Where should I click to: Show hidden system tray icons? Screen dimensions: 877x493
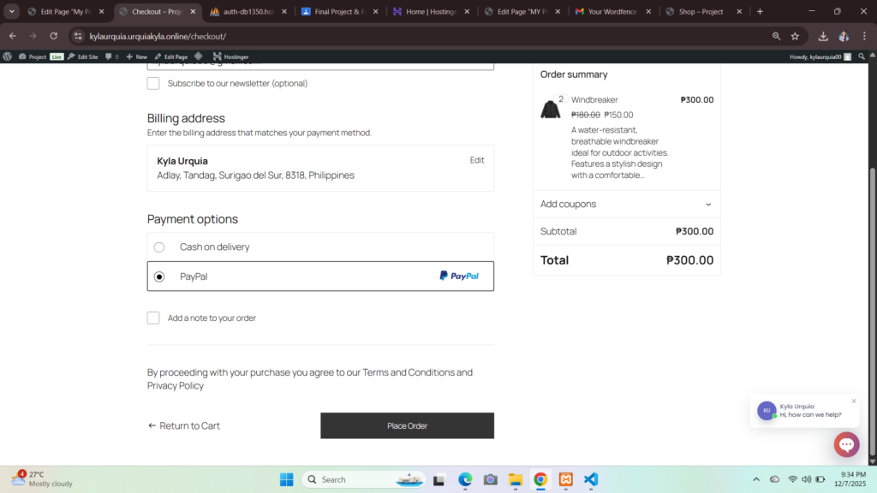pyautogui.click(x=755, y=479)
